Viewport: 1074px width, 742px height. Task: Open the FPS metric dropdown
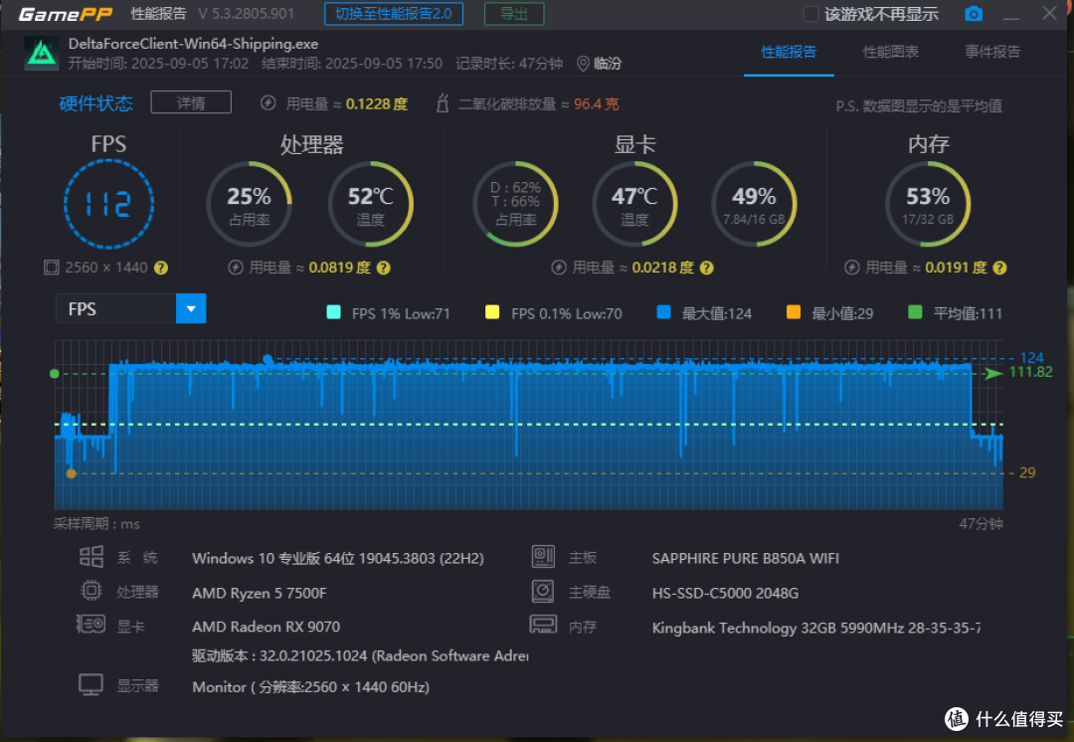191,309
